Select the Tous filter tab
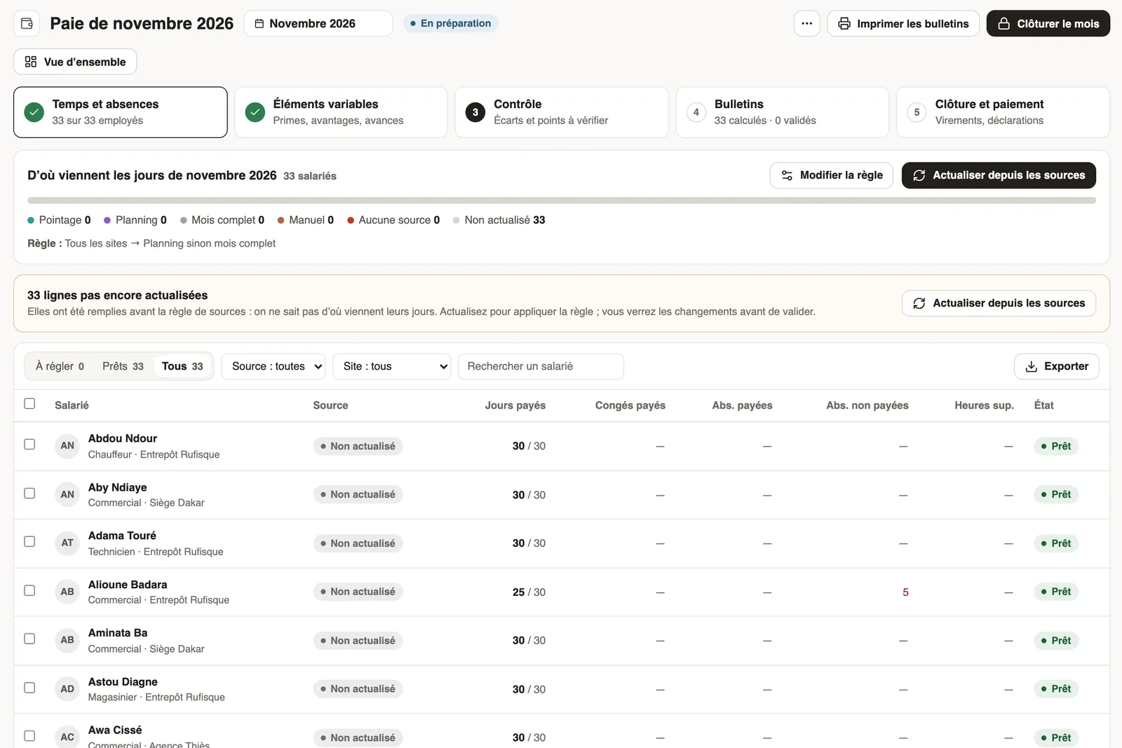The height and width of the screenshot is (748, 1122). point(182,367)
